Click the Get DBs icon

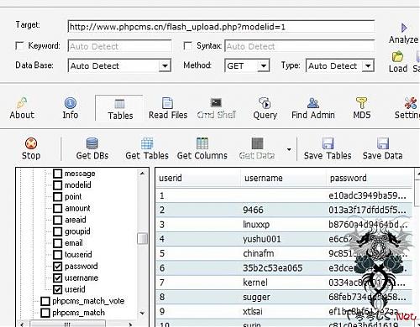pyautogui.click(x=92, y=143)
